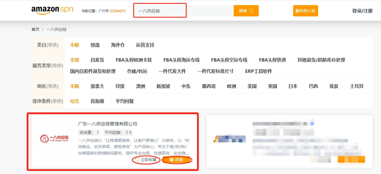Choose FBA头程快递 service type
Screen dimensions: 381x174
click(x=272, y=60)
